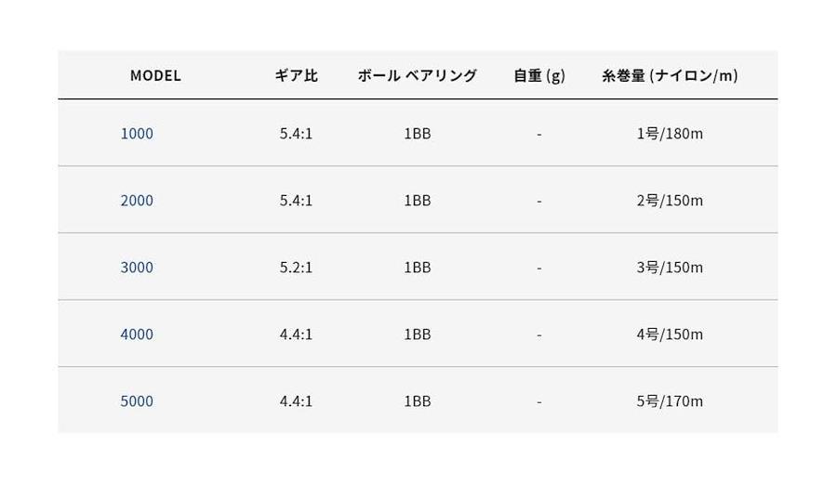Click the gear ratio in the 5000 row
Image resolution: width=837 pixels, height=485 pixels.
[x=296, y=401]
